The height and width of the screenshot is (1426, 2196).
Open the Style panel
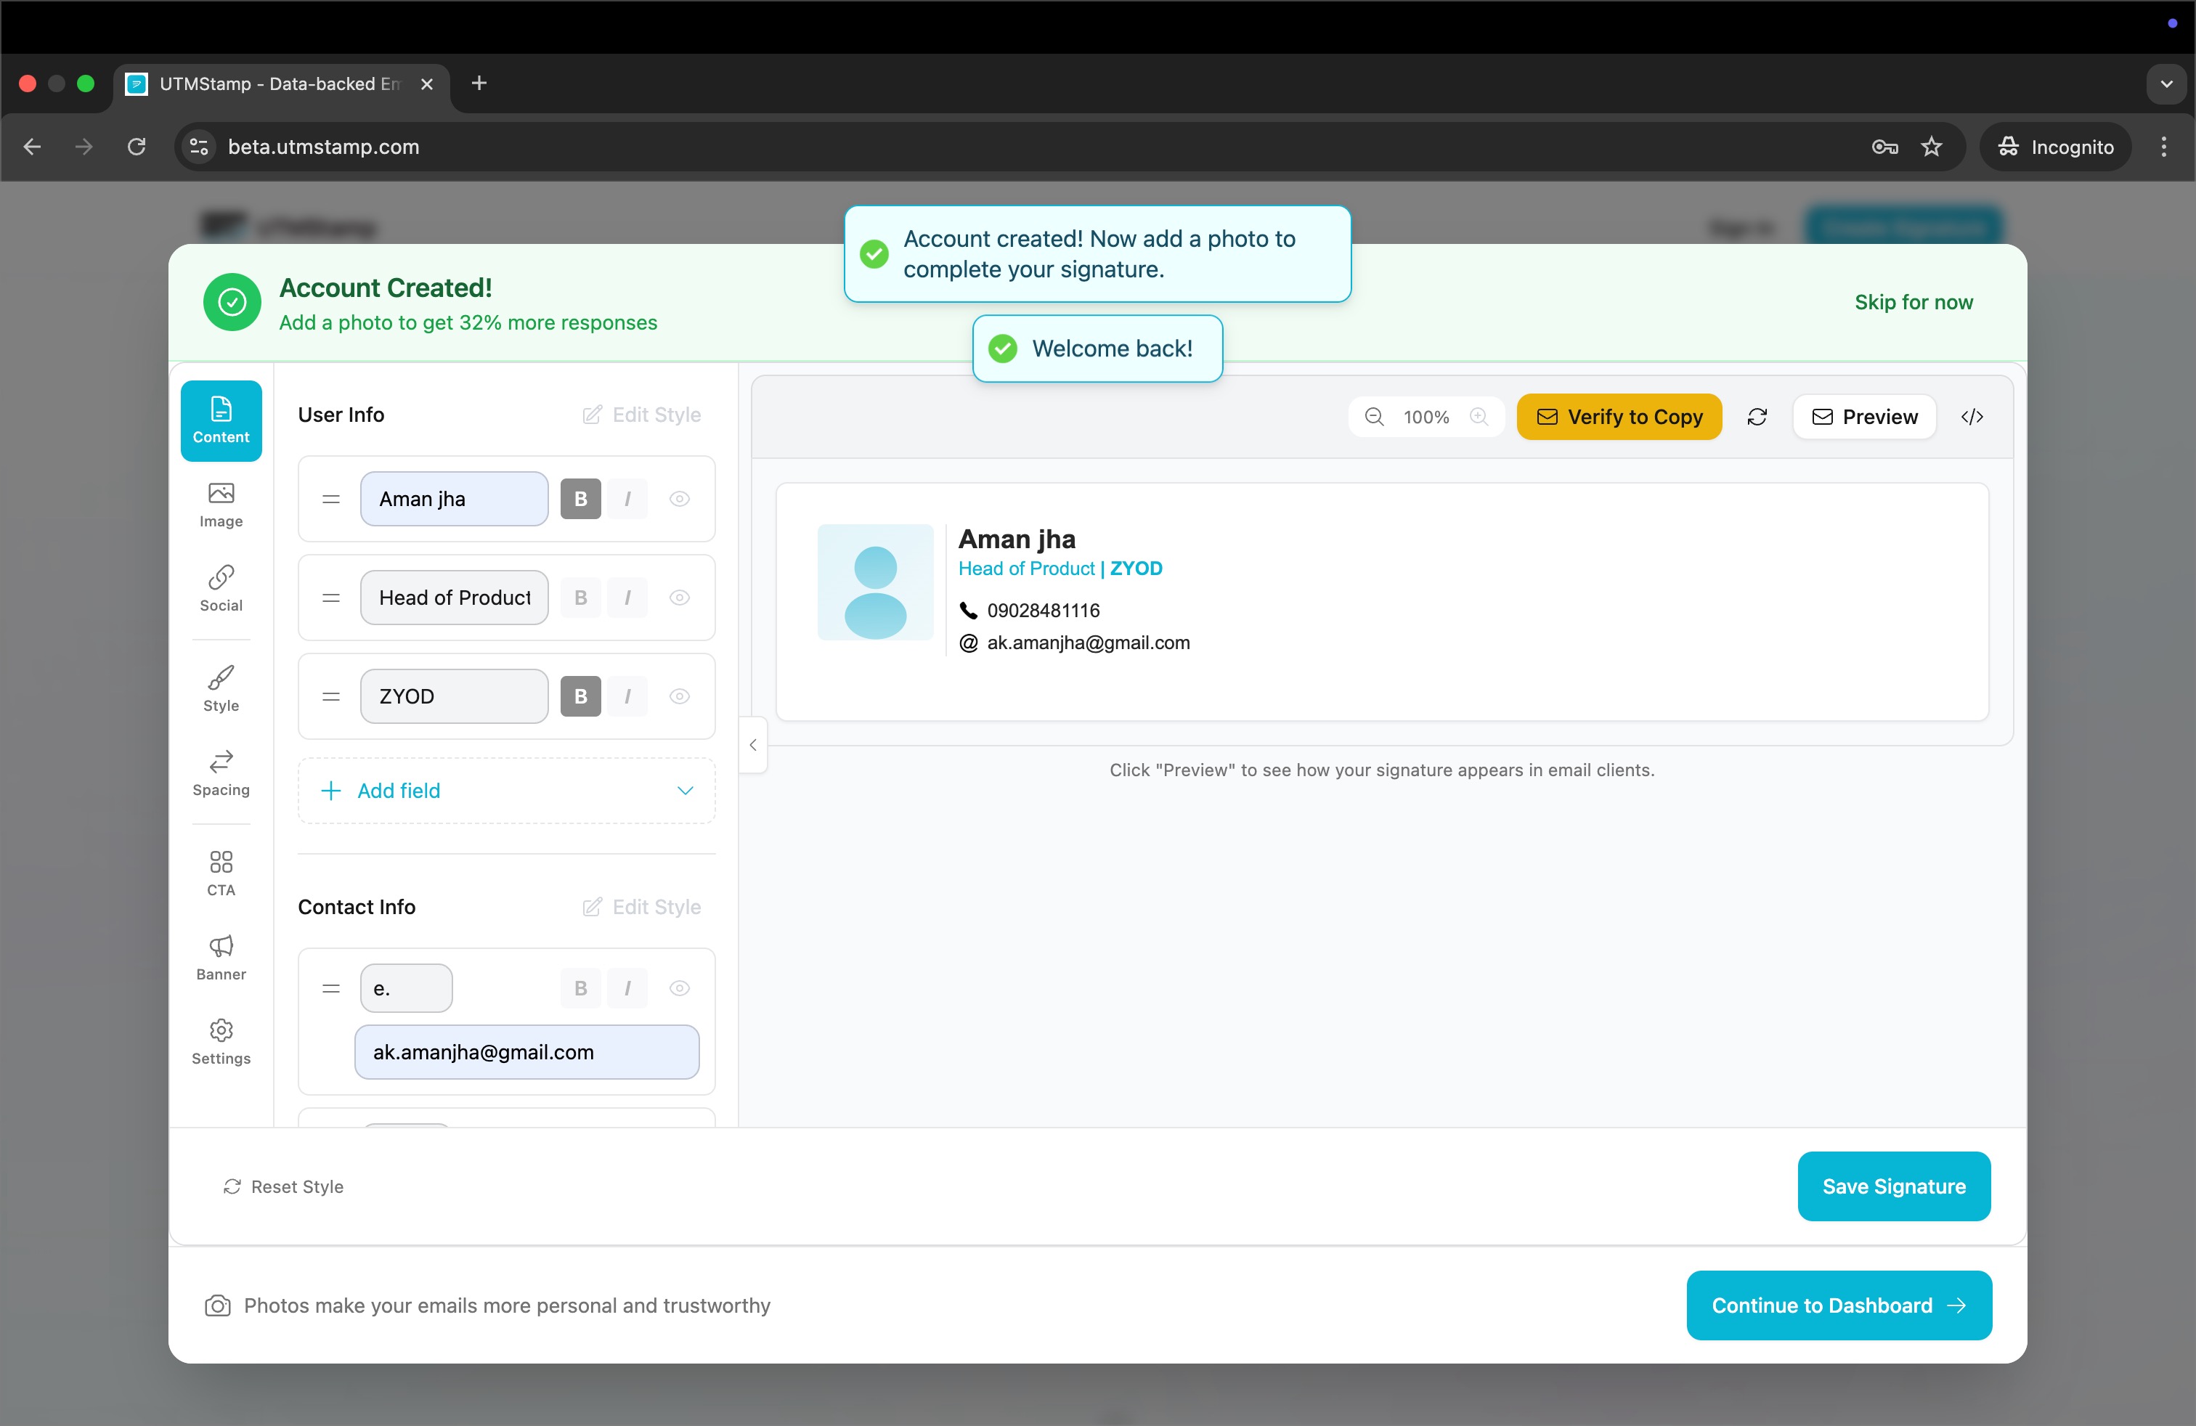(221, 686)
